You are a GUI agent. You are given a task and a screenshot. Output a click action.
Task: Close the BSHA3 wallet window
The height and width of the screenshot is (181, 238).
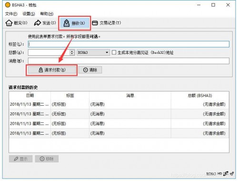pyautogui.click(x=228, y=5)
